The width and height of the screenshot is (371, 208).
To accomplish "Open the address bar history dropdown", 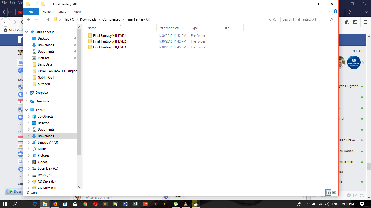I will 270,19.
